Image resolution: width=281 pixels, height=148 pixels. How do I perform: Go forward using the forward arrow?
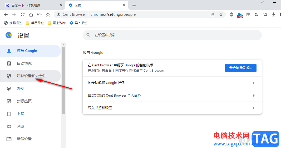click(14, 14)
